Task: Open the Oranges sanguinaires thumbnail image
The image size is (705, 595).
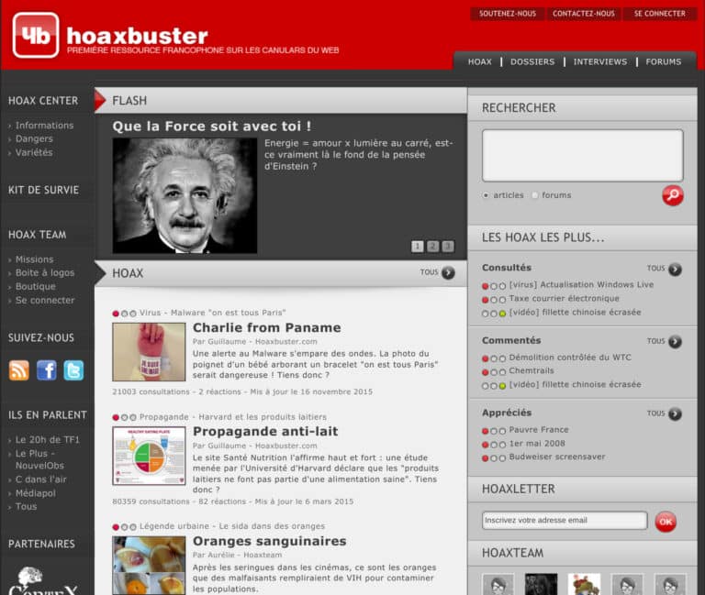Action: click(149, 566)
